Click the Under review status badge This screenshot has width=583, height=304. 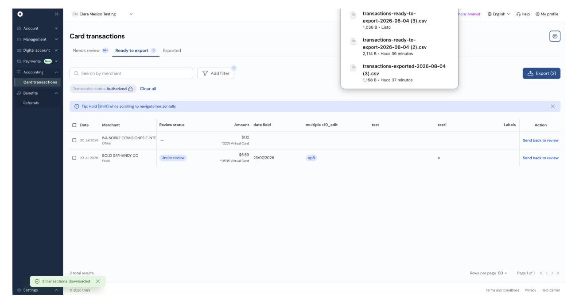coord(173,158)
